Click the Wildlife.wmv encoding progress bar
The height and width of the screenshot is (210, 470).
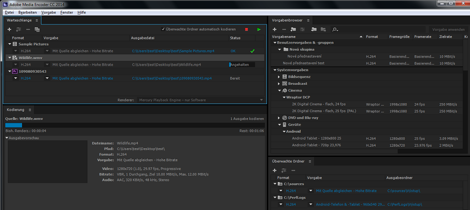click(x=135, y=125)
